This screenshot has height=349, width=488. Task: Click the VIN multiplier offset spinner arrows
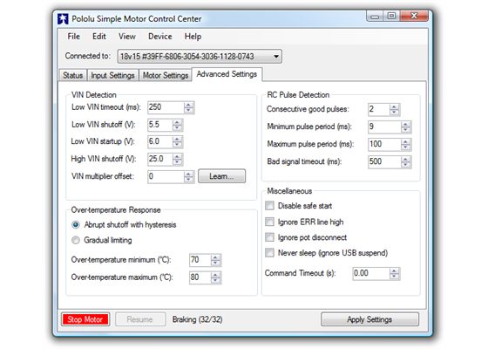188,176
